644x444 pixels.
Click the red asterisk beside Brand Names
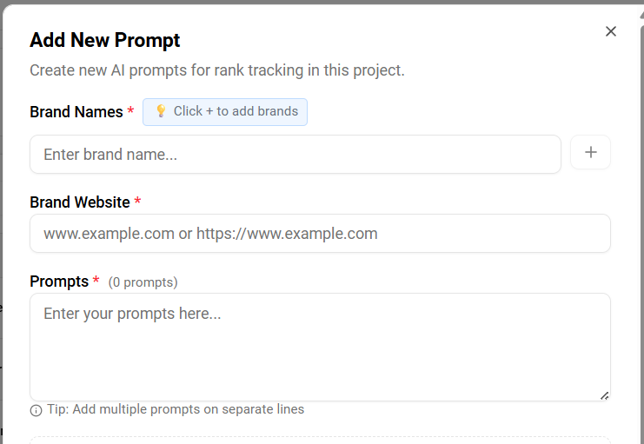click(x=130, y=110)
